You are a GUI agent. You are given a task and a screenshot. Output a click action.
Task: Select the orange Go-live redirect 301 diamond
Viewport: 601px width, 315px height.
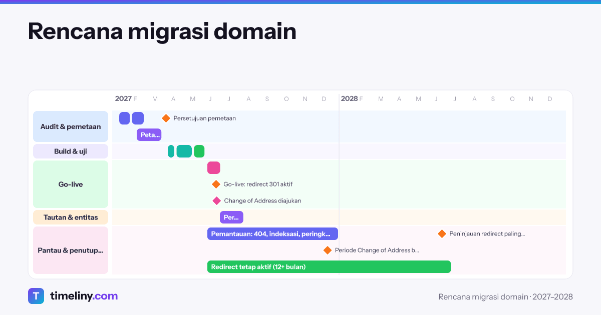pos(216,184)
